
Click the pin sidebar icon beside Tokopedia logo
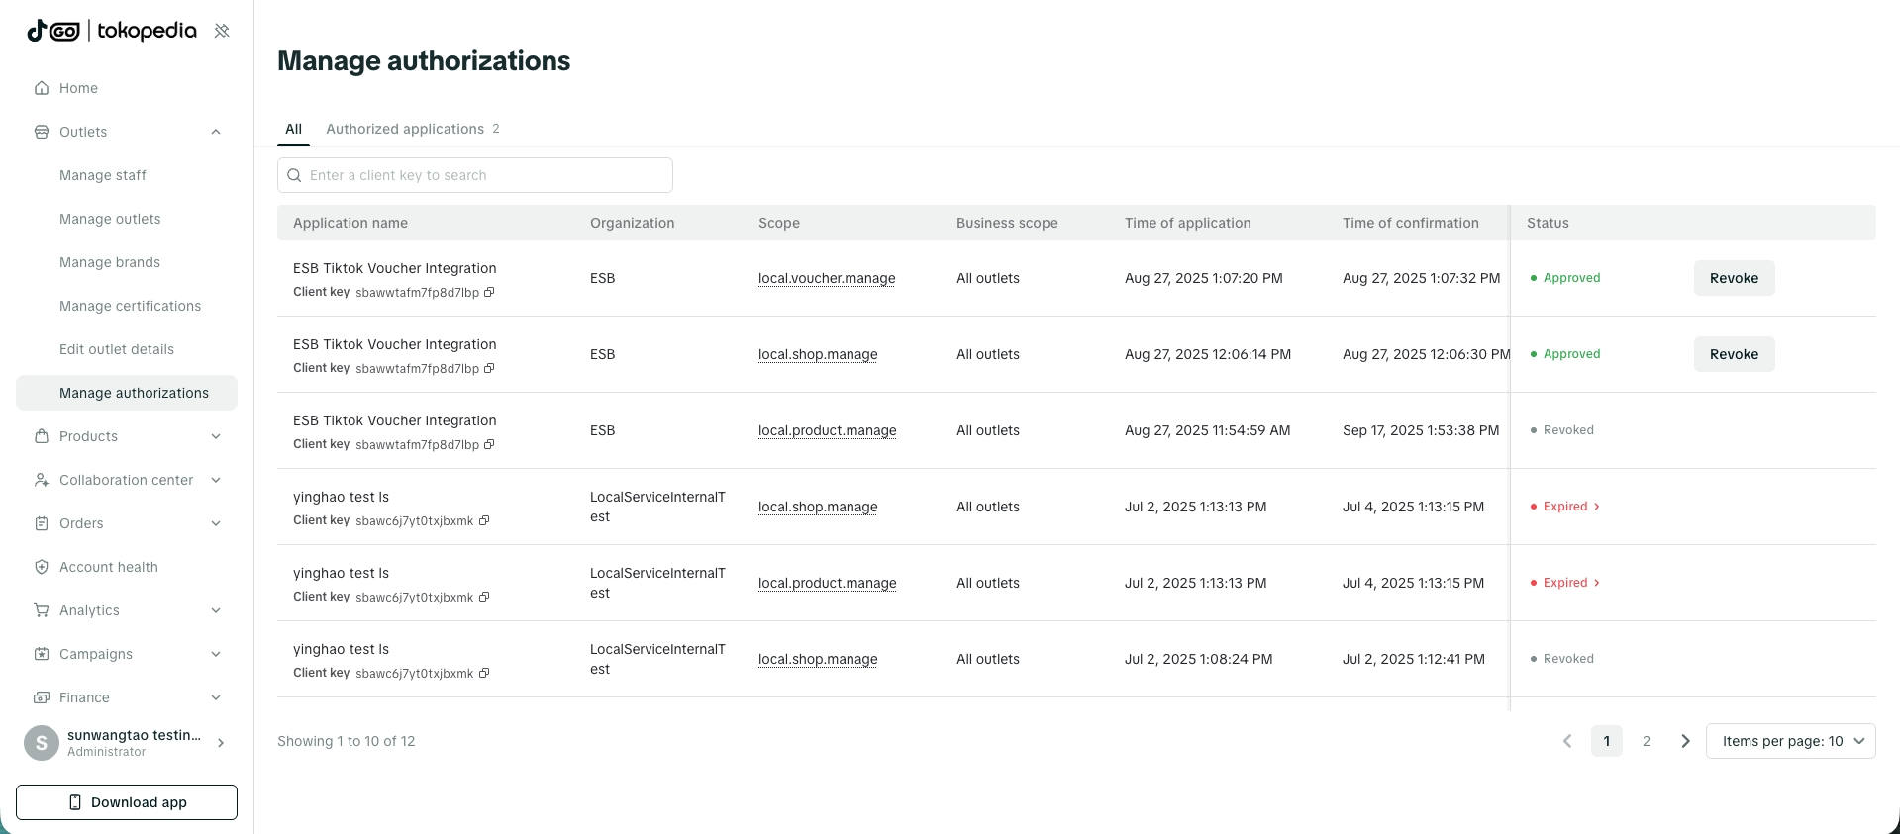pos(222,31)
